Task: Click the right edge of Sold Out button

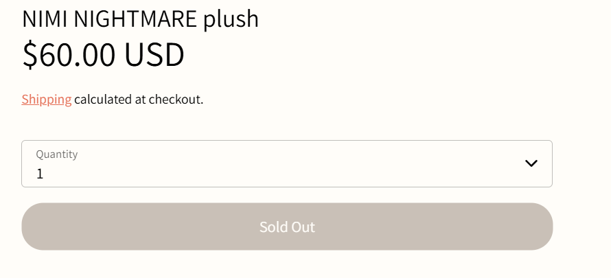Action: pyautogui.click(x=539, y=227)
